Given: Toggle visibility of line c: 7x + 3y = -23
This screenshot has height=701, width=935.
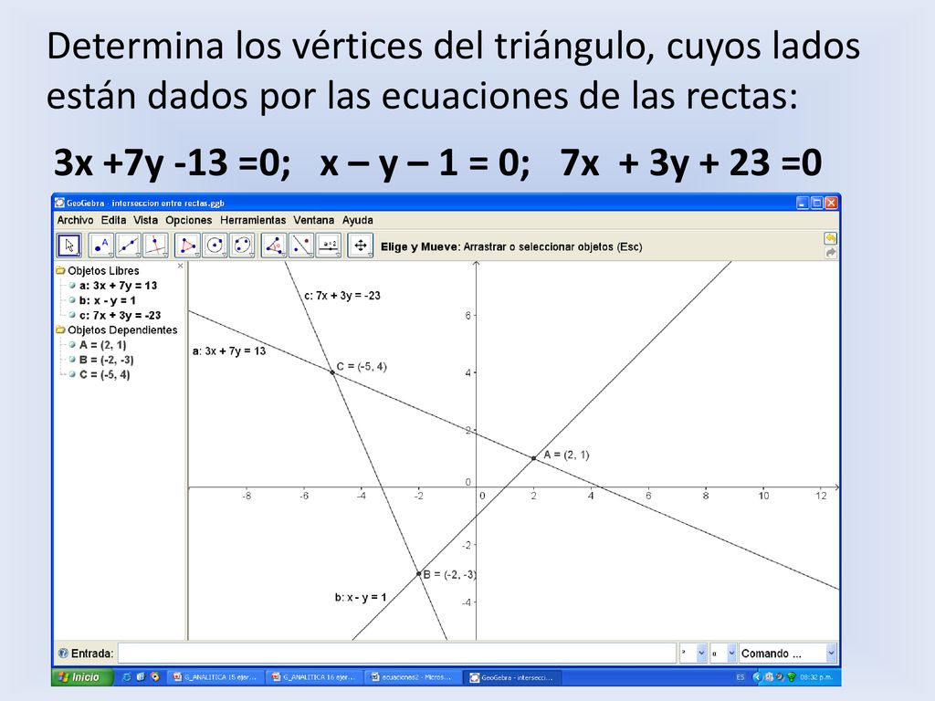Looking at the screenshot, I should pos(72,315).
